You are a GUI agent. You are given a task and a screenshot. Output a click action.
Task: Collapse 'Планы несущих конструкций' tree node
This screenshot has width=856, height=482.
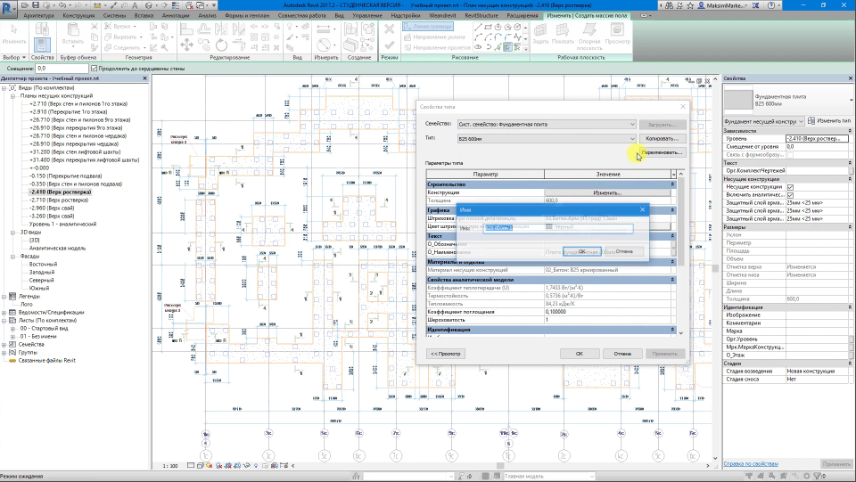pos(12,95)
